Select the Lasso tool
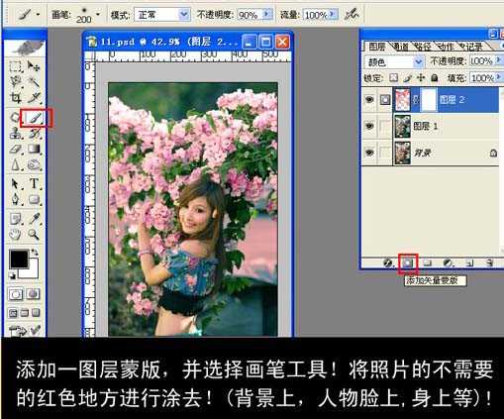The image size is (504, 419). (15, 81)
